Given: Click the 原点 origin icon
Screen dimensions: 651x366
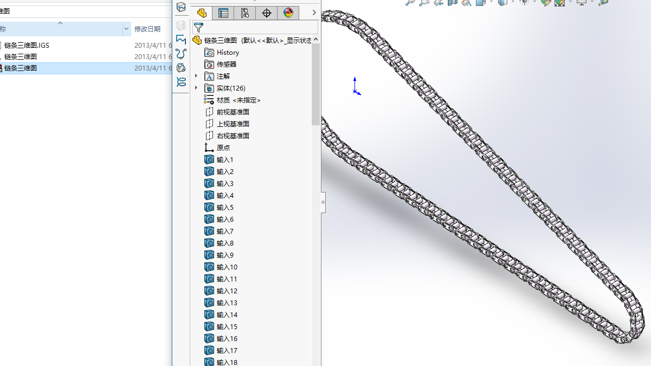Looking at the screenshot, I should coord(209,148).
